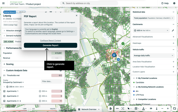Image resolution: width=178 pixels, height=112 pixels.
Task: Open Configure Report Content link
Action: [50, 41]
